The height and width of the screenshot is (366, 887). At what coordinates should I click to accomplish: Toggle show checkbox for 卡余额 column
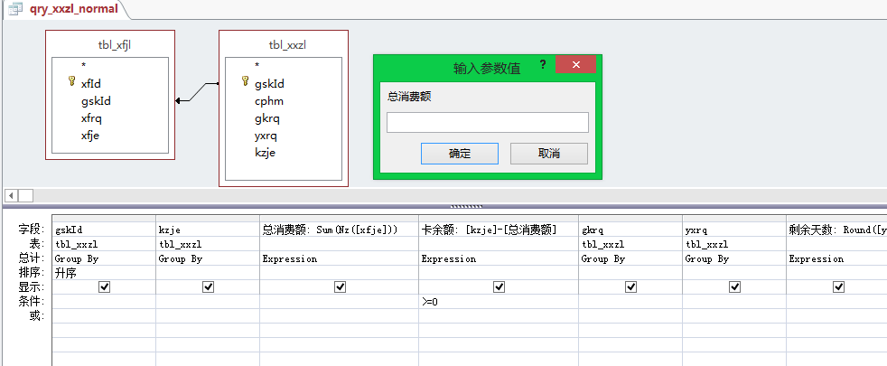click(498, 286)
